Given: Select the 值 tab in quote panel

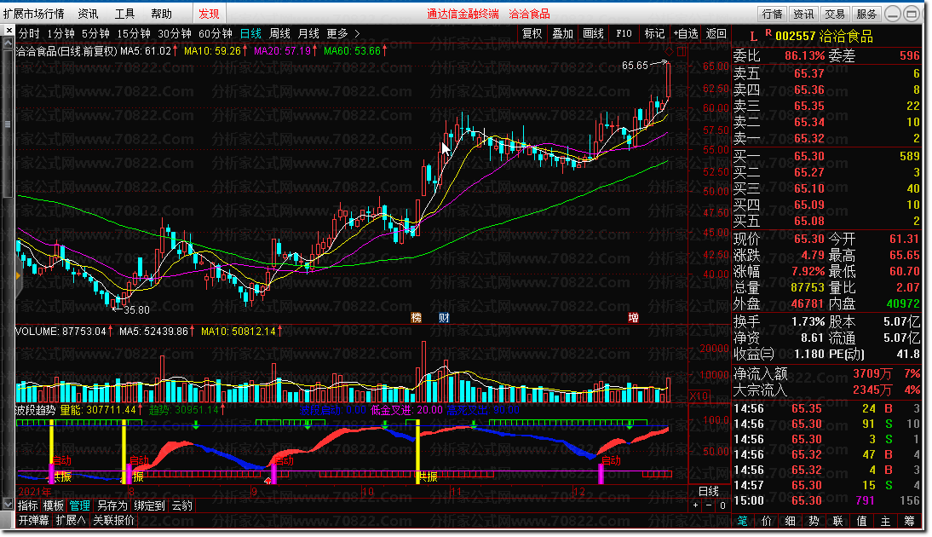Looking at the screenshot, I should [x=862, y=521].
